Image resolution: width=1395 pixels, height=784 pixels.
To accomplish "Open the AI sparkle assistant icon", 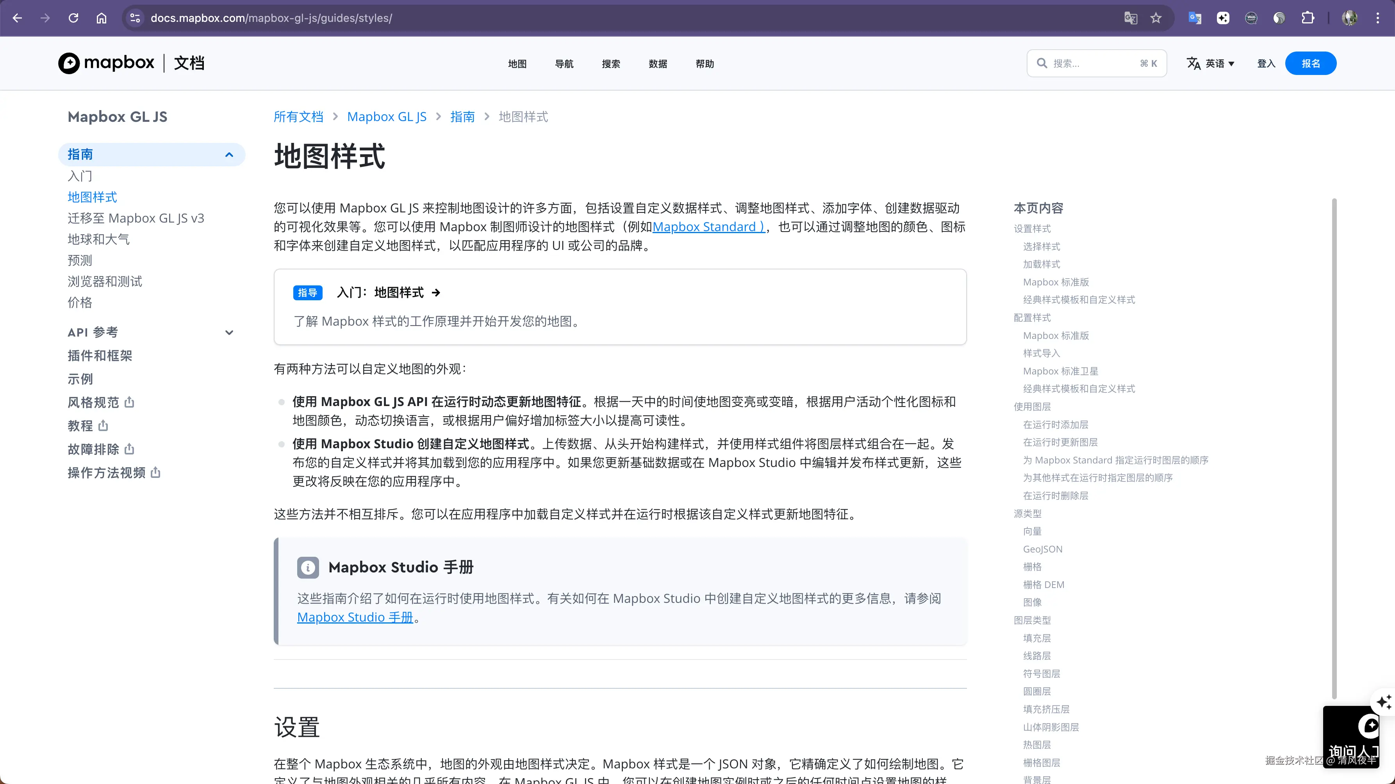I will click(1384, 702).
